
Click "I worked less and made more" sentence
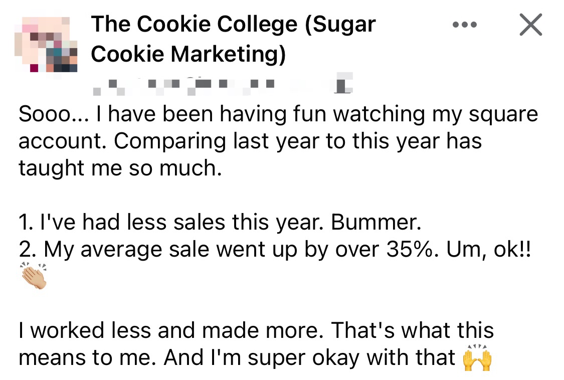point(171,331)
